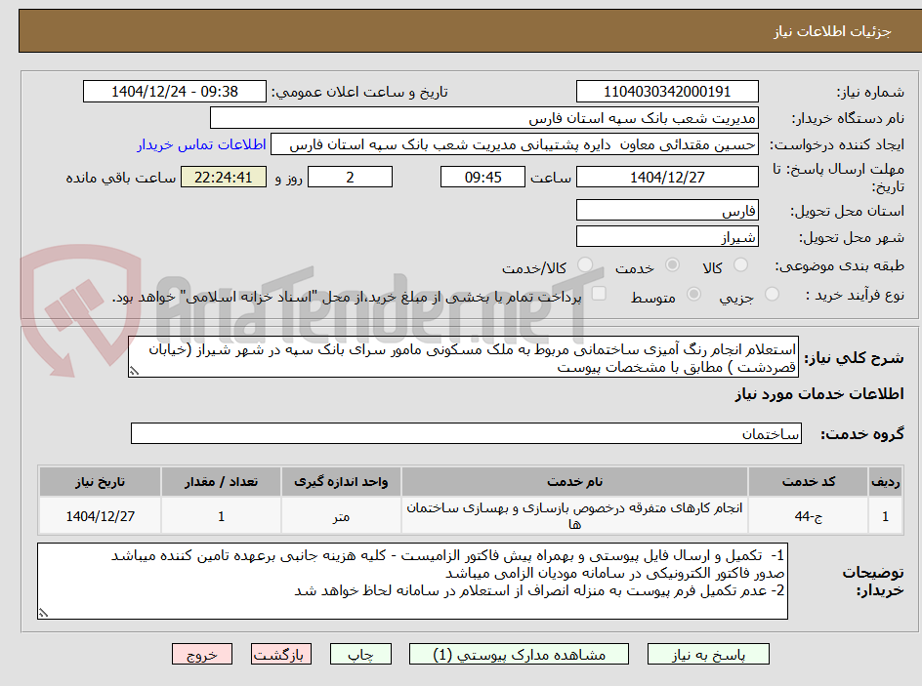This screenshot has width=922, height=686.
Task: Click the پاسخ به نیاز button
Action: pos(708,654)
